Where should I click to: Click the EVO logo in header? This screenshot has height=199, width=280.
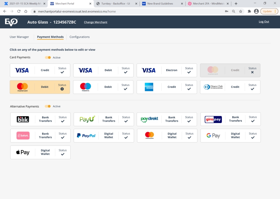11,22
